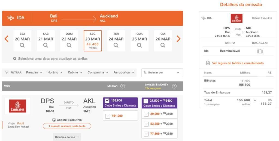Click the Viaje Fácil 'Emita sem milhas' link

(x=18, y=125)
